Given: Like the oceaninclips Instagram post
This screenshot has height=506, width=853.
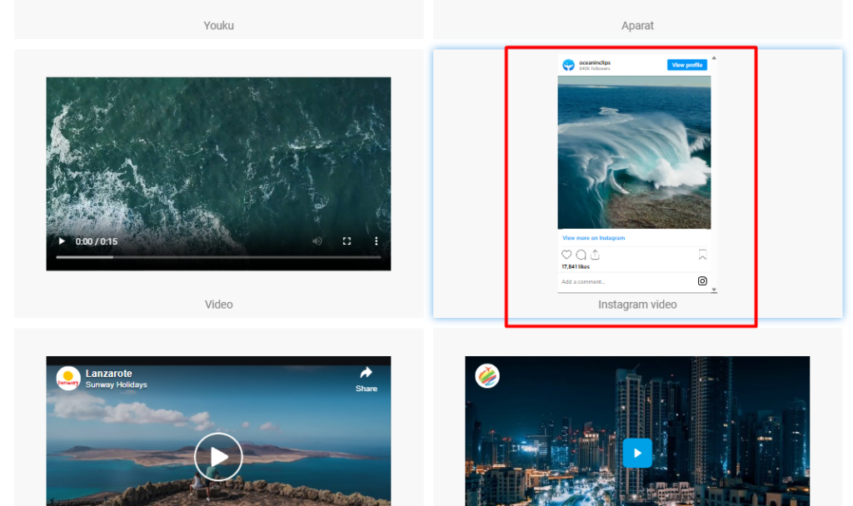Looking at the screenshot, I should click(x=566, y=255).
